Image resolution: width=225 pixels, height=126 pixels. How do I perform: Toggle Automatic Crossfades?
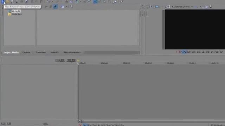point(71,1)
